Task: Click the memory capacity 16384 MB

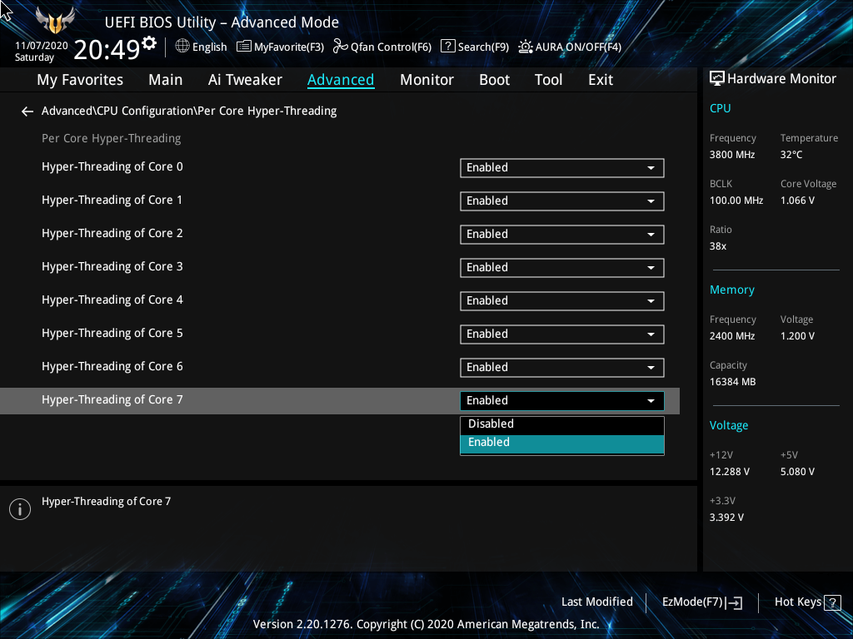Action: pyautogui.click(x=732, y=382)
